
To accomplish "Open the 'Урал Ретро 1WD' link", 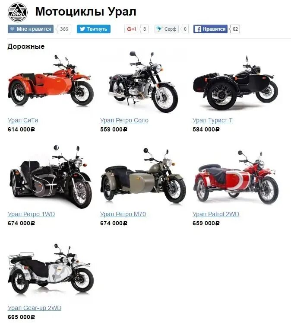I will (x=31, y=214).
